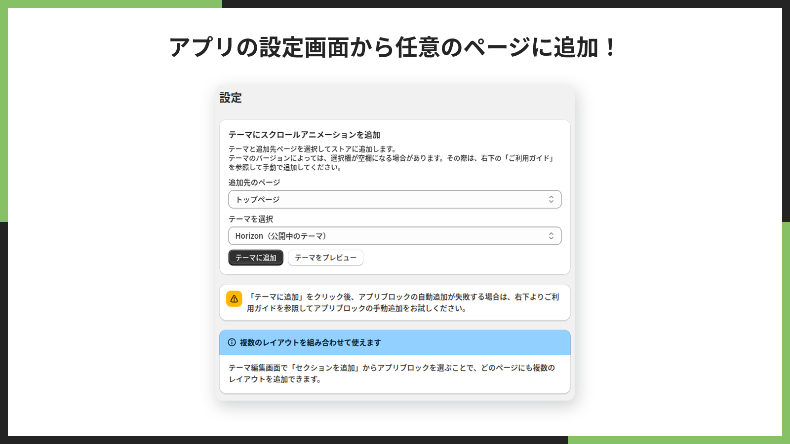Click the 設定 heading

231,98
